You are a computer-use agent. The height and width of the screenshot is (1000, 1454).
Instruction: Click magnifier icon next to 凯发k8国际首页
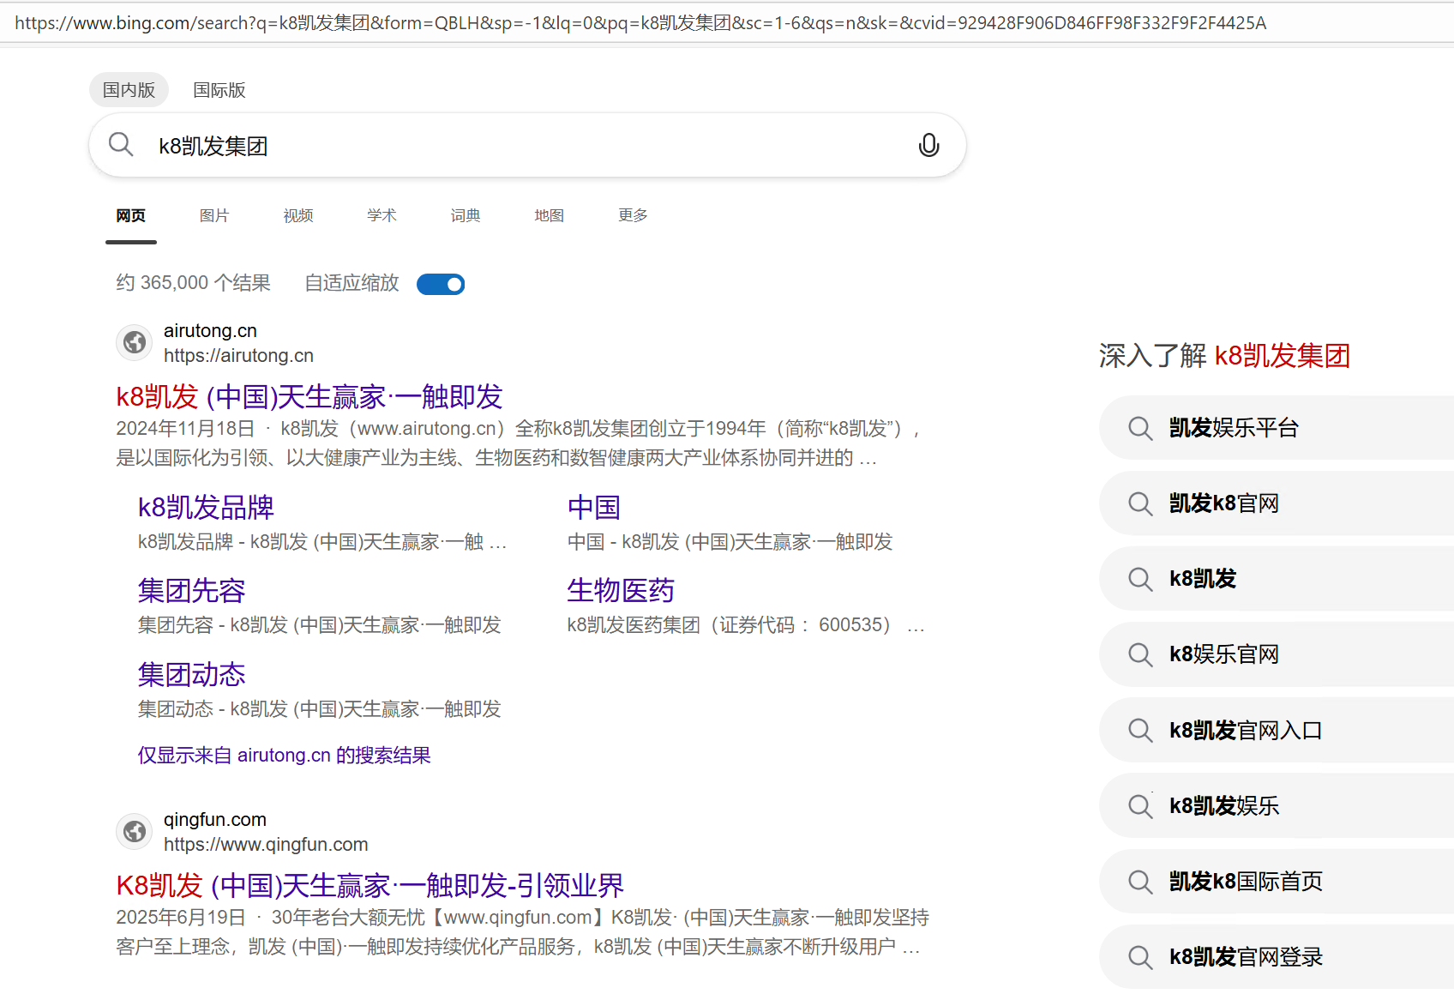pyautogui.click(x=1140, y=881)
